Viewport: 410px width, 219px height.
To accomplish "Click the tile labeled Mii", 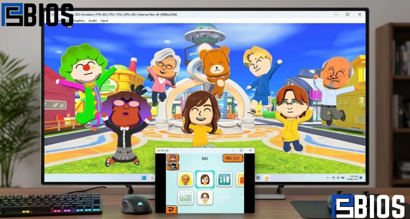I will point(185,198).
